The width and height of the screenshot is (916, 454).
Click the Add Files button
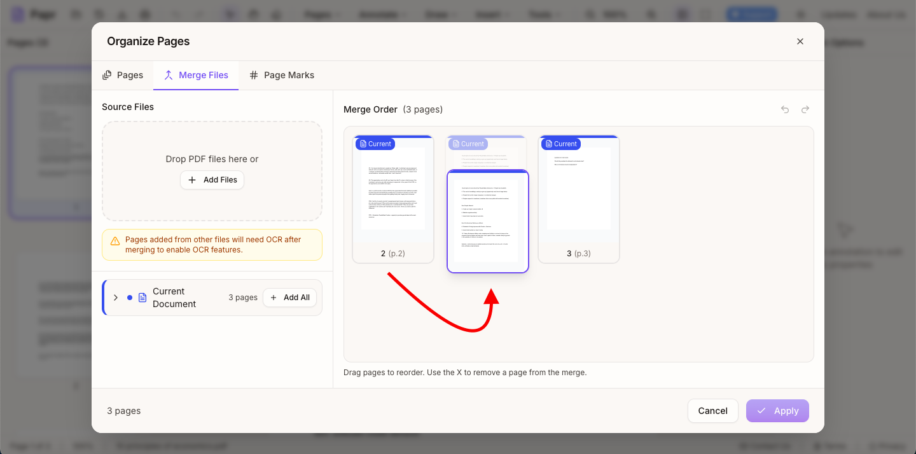(x=212, y=180)
